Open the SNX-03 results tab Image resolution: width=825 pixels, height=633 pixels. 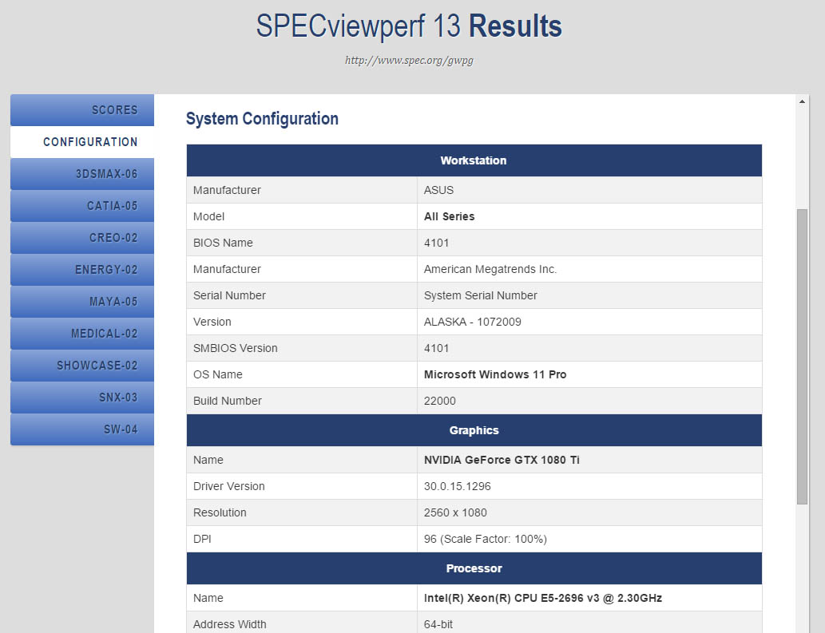coord(82,398)
